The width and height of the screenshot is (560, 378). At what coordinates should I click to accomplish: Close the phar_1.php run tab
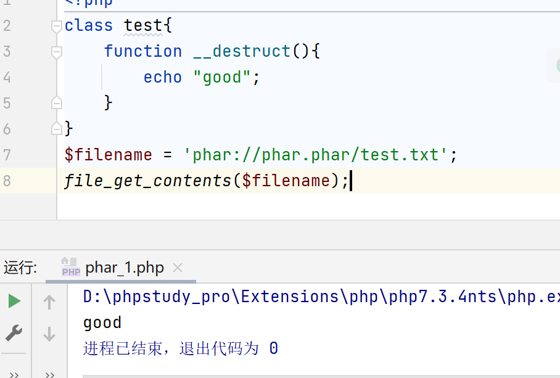coord(178,268)
